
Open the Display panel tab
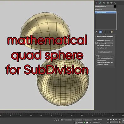[x=111, y=3]
